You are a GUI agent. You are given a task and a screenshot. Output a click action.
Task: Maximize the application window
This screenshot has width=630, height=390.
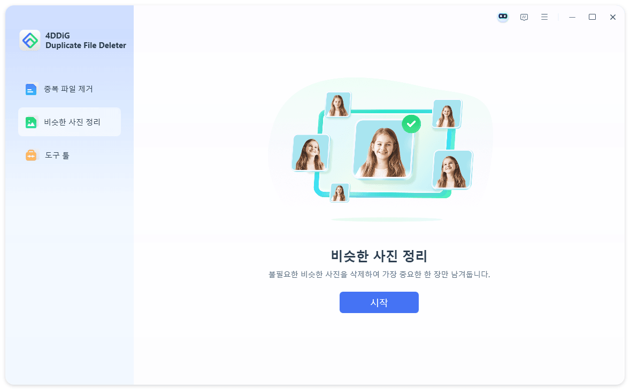(592, 17)
